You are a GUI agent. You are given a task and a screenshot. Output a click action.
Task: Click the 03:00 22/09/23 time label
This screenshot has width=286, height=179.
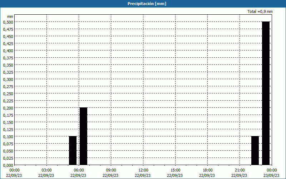tap(46, 173)
